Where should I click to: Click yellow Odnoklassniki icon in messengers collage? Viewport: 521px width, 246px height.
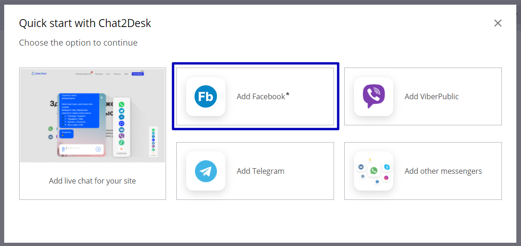coord(370,160)
